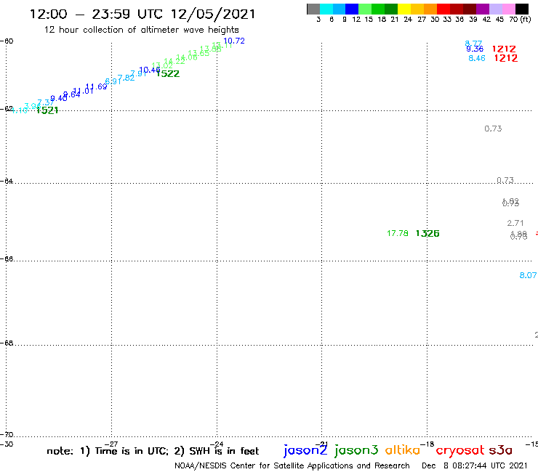The width and height of the screenshot is (538, 472).
Task: Click the note about UTC time and SWH in feet
Action: 153,451
